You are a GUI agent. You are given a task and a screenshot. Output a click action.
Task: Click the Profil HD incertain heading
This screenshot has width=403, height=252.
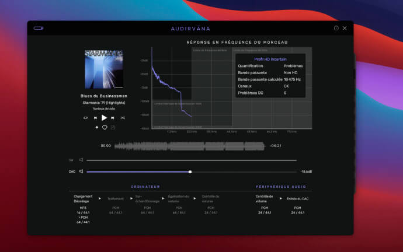pos(270,60)
